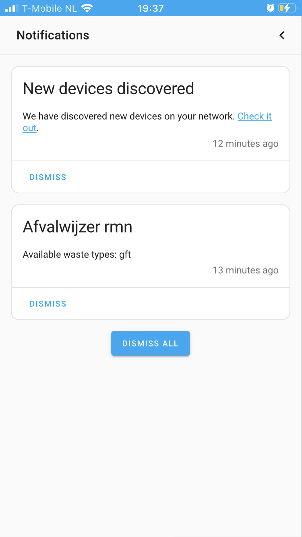Viewport: 302px width, 537px height.
Task: Tap the Notifications header title
Action: [53, 35]
